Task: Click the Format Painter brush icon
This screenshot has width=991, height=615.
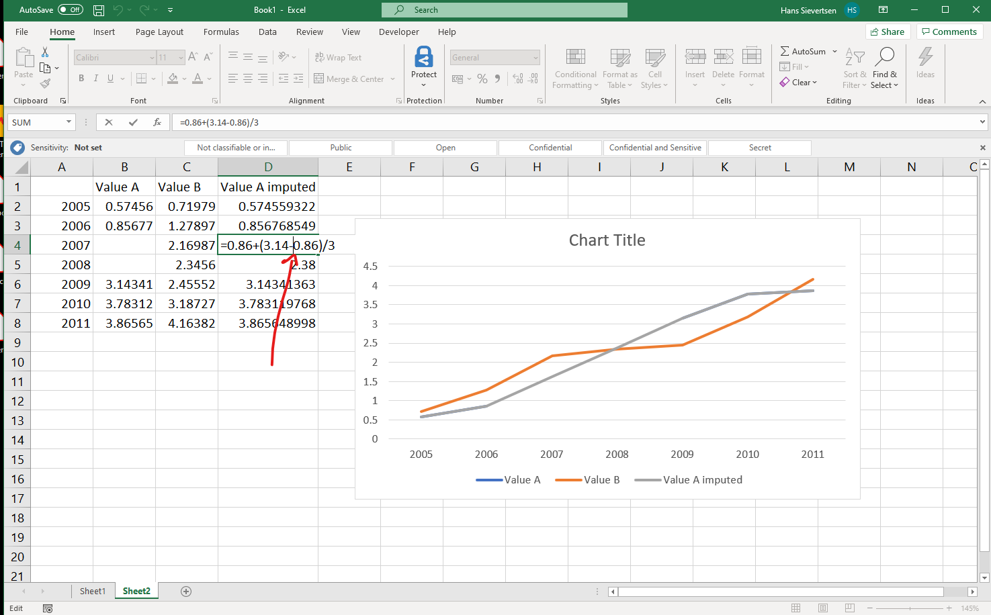Action: (45, 84)
